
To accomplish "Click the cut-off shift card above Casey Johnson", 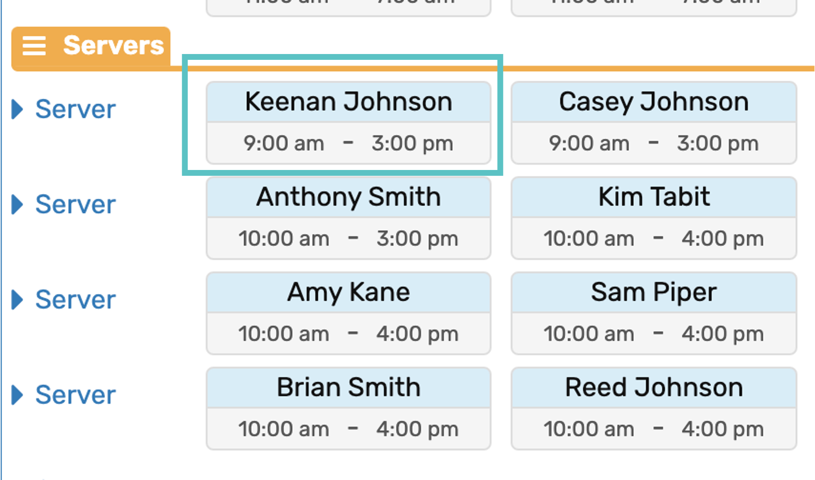I will click(x=653, y=7).
